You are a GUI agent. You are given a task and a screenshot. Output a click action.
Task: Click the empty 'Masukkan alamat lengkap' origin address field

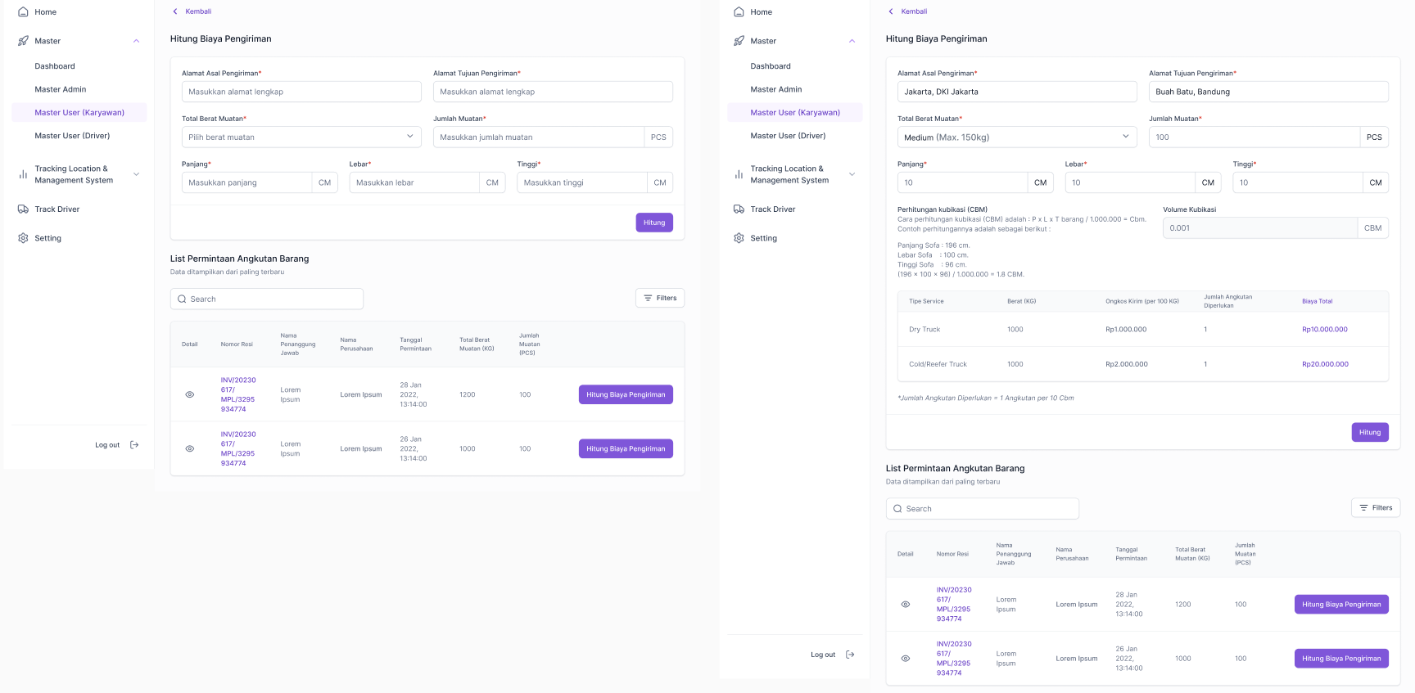[x=301, y=92]
